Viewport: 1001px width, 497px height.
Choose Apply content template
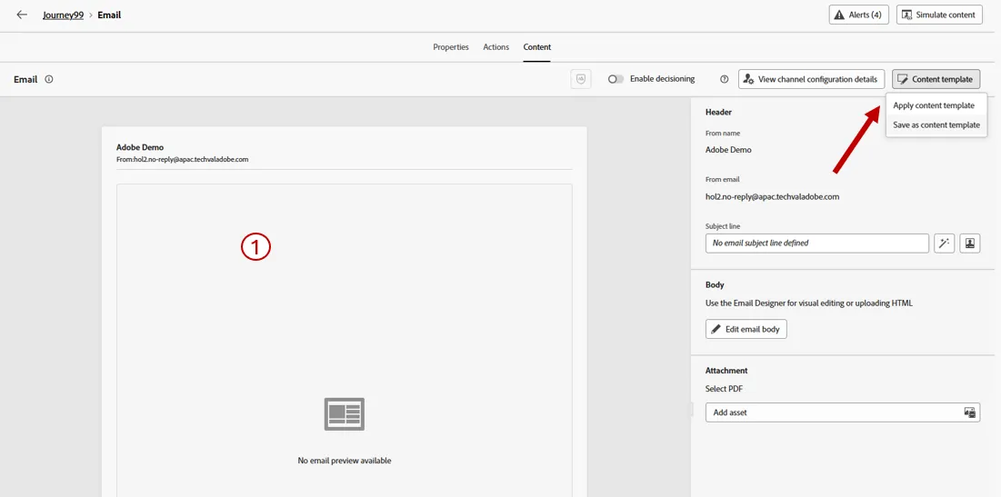[934, 105]
